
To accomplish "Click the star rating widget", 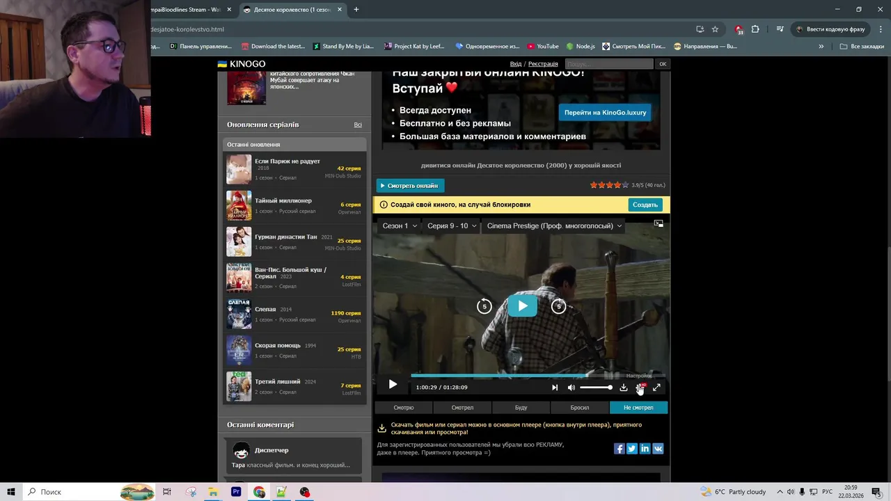I will (609, 185).
